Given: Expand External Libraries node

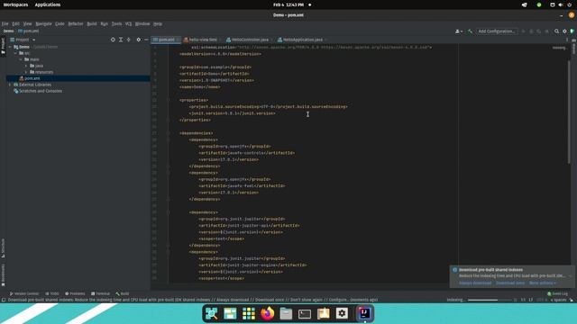Looking at the screenshot, I should tap(10, 85).
